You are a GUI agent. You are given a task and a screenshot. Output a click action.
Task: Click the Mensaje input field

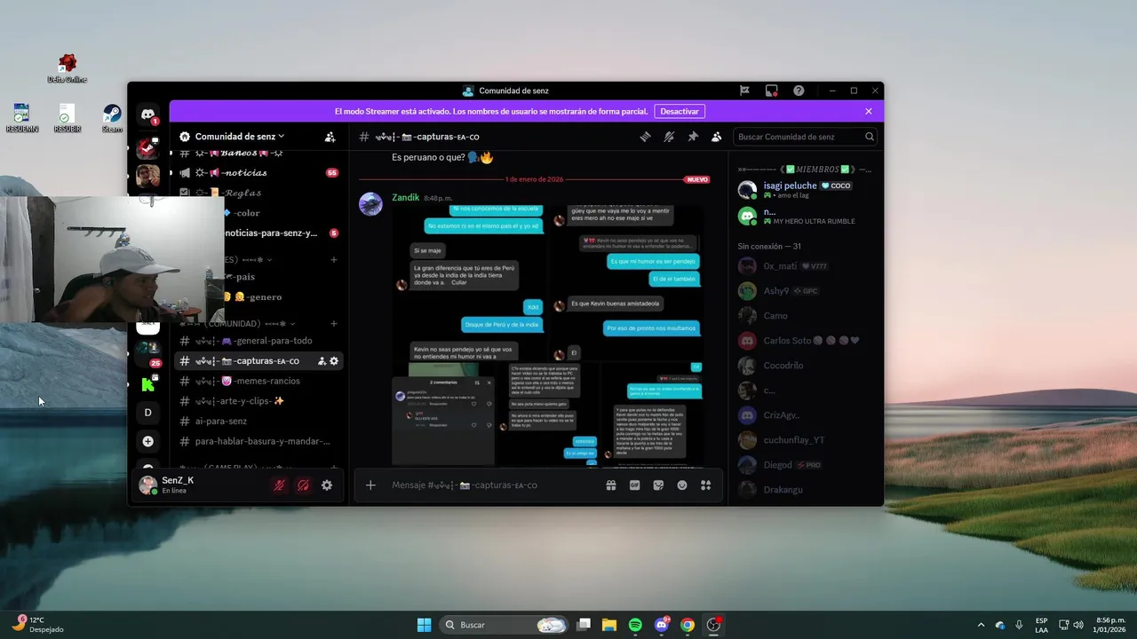494,485
